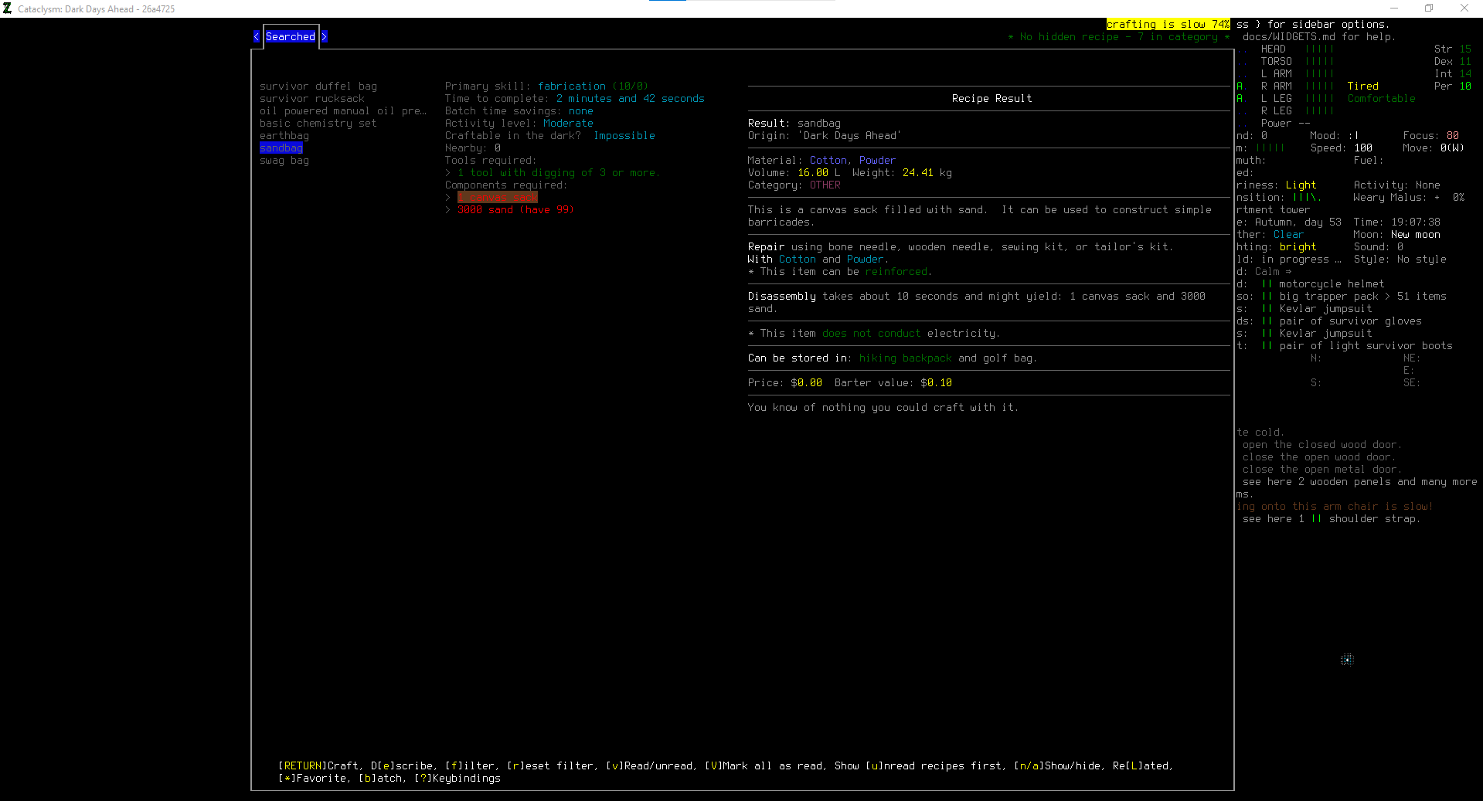The image size is (1483, 801).
Task: Click the Z application icon in the title bar
Action: 8,8
